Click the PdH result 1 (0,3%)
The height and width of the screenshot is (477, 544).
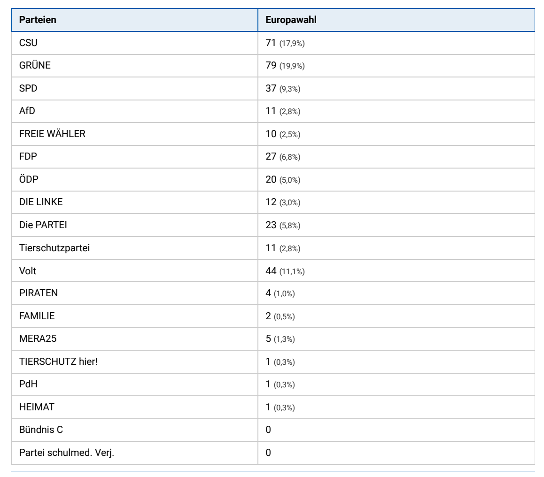click(280, 385)
